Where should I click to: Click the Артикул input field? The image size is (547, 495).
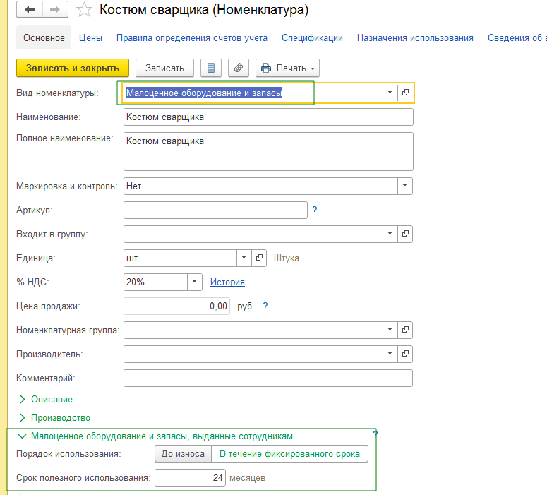(x=215, y=210)
